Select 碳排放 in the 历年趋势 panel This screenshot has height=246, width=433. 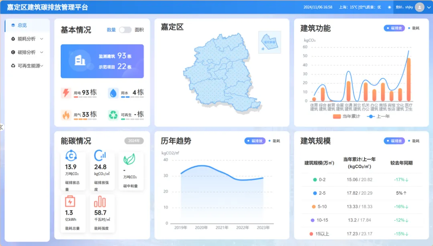[255, 141]
